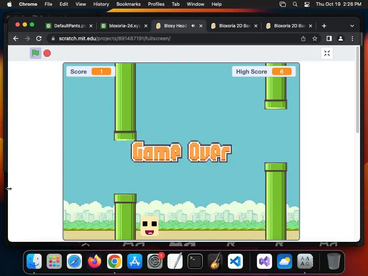Open Visual Studio from the Dock
Image resolution: width=368 pixels, height=276 pixels.
(x=264, y=261)
